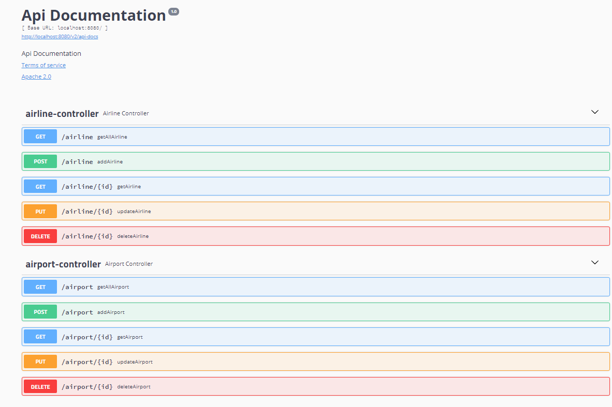Expand the getAirline operation summary
This screenshot has height=407, width=612.
coord(315,186)
